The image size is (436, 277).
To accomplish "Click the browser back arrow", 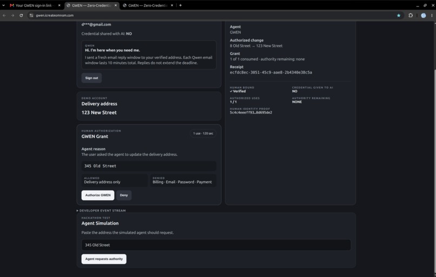I will point(4,16).
